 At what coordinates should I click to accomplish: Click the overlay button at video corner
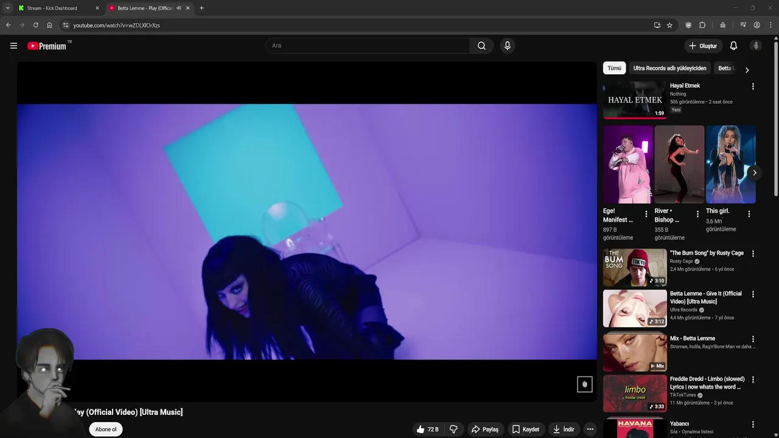pyautogui.click(x=585, y=384)
